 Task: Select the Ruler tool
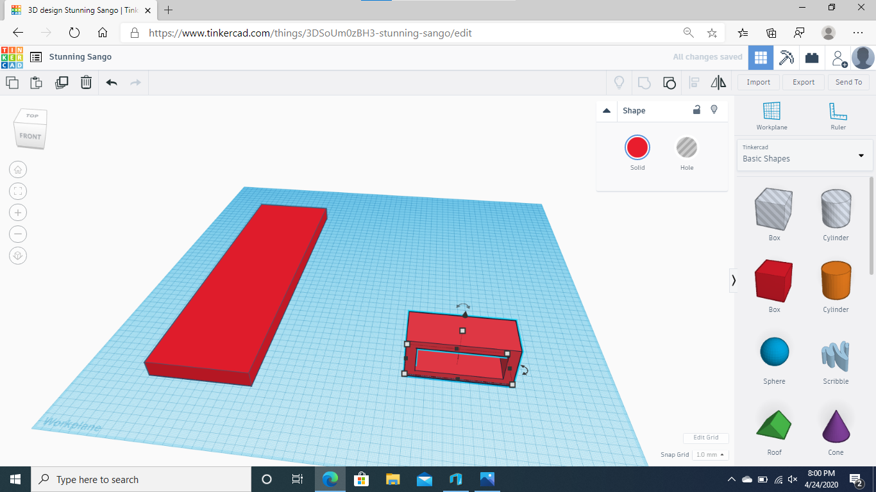838,116
